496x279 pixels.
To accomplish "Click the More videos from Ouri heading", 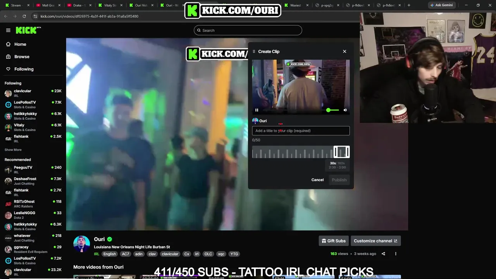I will click(98, 267).
